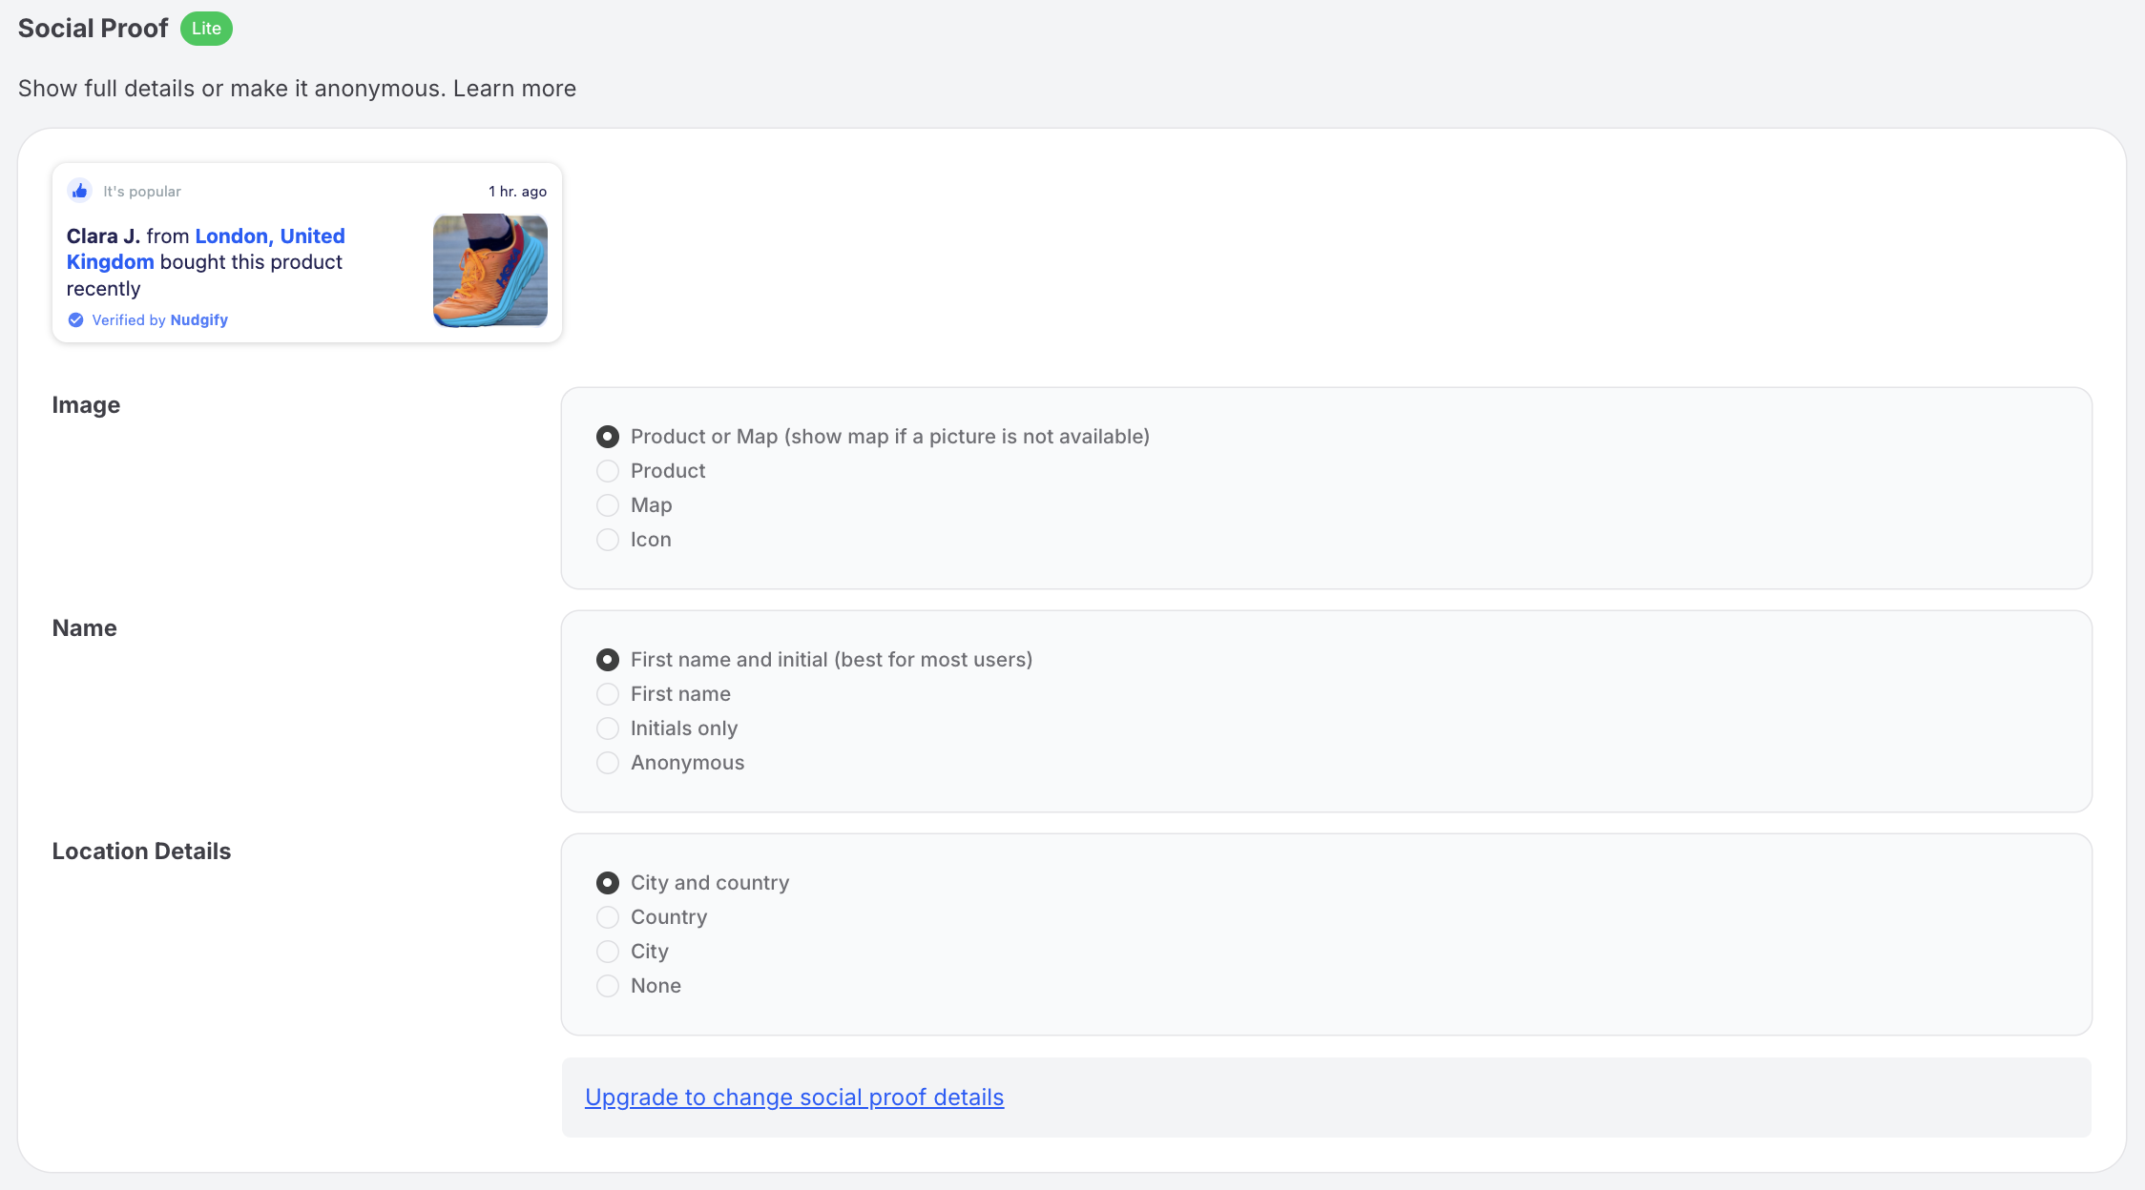2145x1190 pixels.
Task: Click the Nudgify verified link
Action: click(x=198, y=320)
